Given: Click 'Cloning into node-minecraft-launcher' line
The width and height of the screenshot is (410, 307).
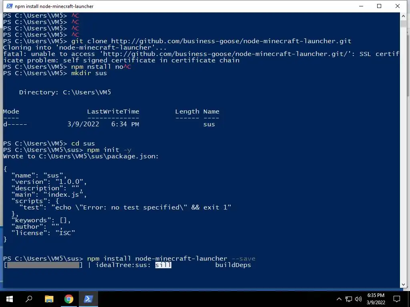Looking at the screenshot, I should point(85,48).
